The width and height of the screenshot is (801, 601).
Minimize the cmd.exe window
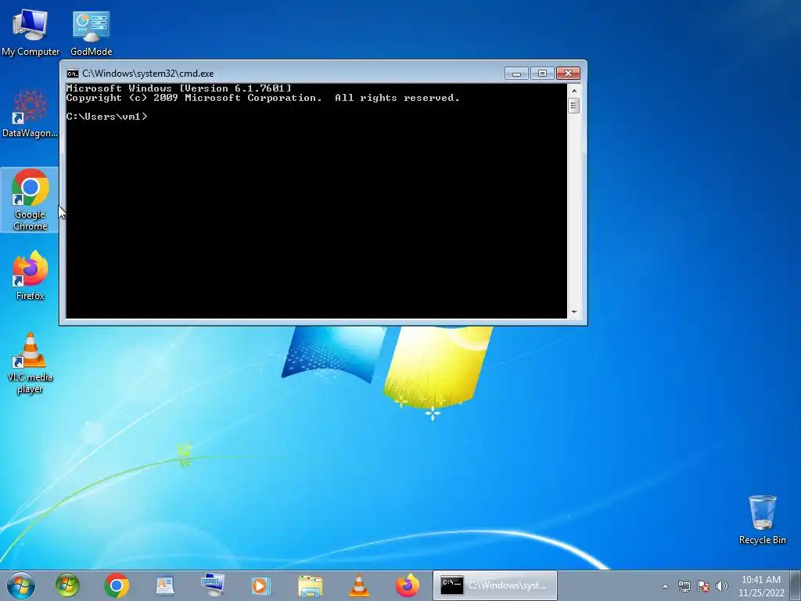(516, 74)
